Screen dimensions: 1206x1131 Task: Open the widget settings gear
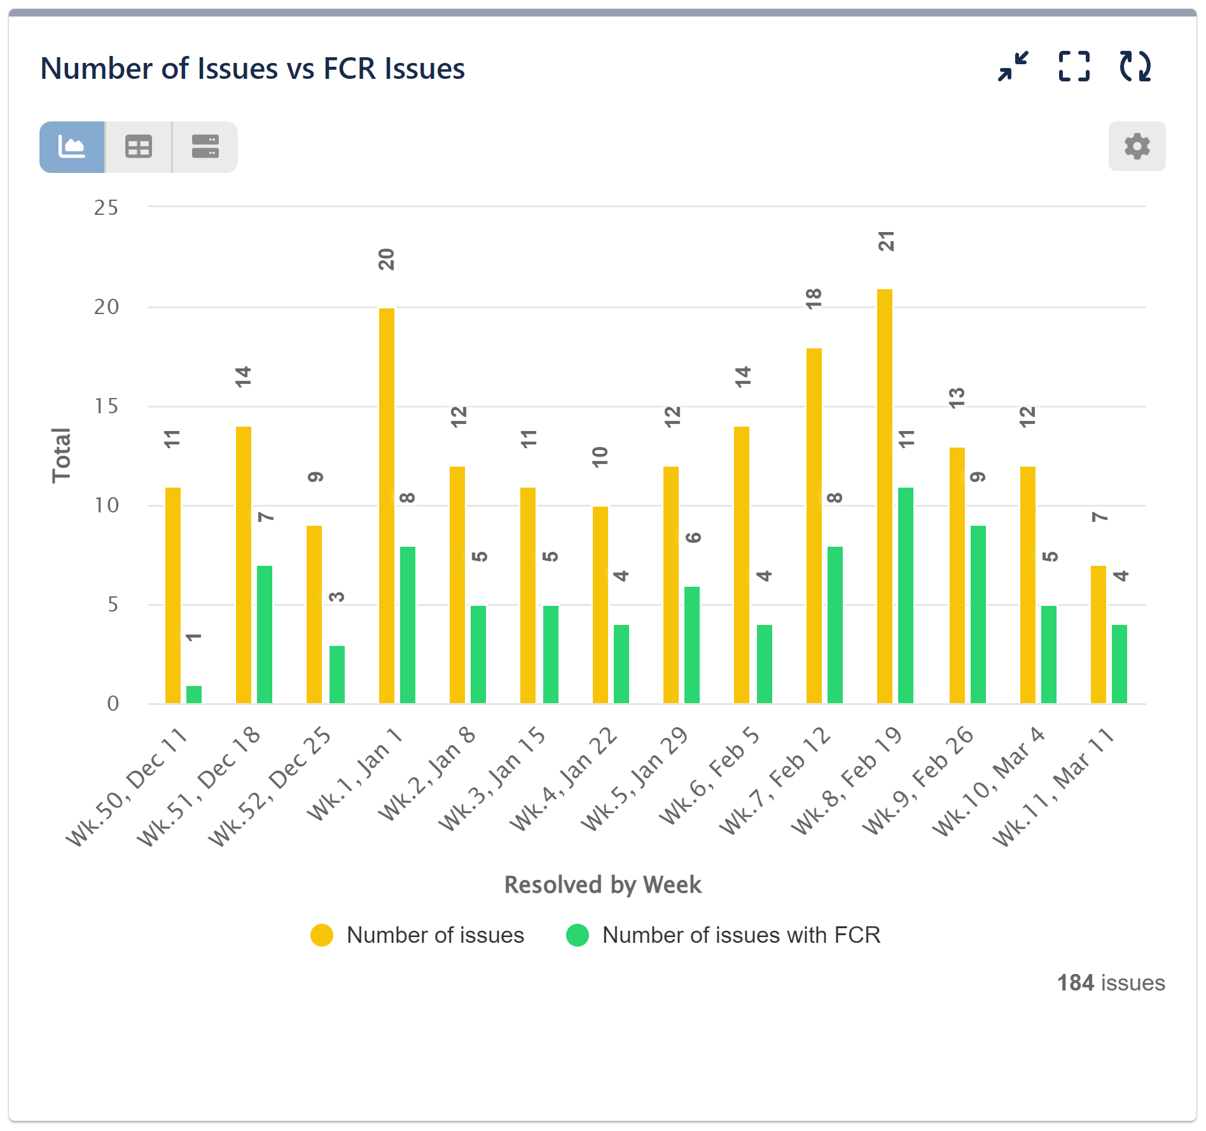pyautogui.click(x=1137, y=146)
